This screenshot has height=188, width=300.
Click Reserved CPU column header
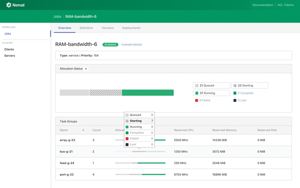[183, 130]
